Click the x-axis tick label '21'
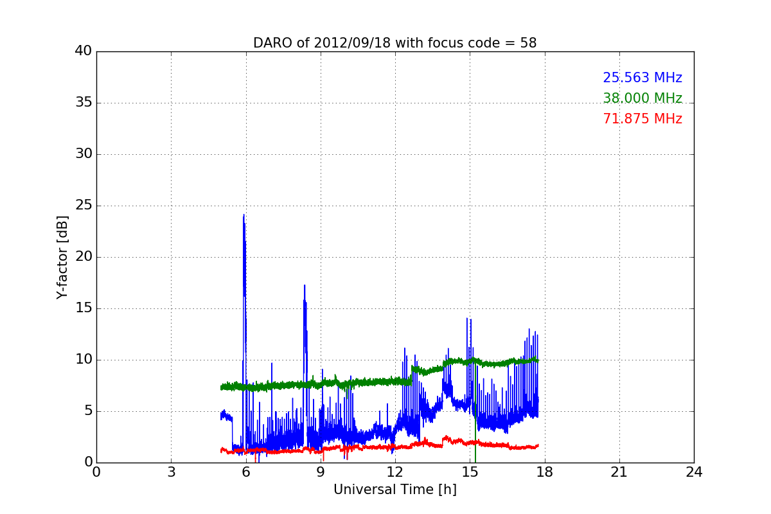Viewport: 771px width, 514px height. 619,472
